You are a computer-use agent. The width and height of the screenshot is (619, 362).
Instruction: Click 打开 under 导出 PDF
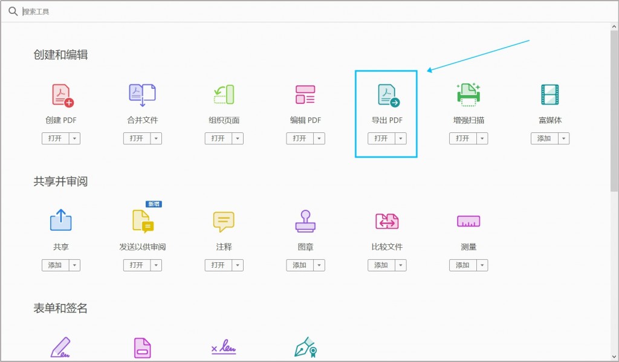[x=381, y=138]
